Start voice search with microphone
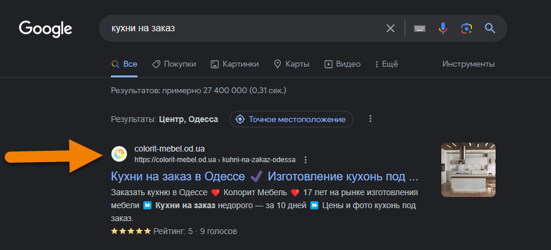Viewport: 551px width, 250px height. point(443,28)
